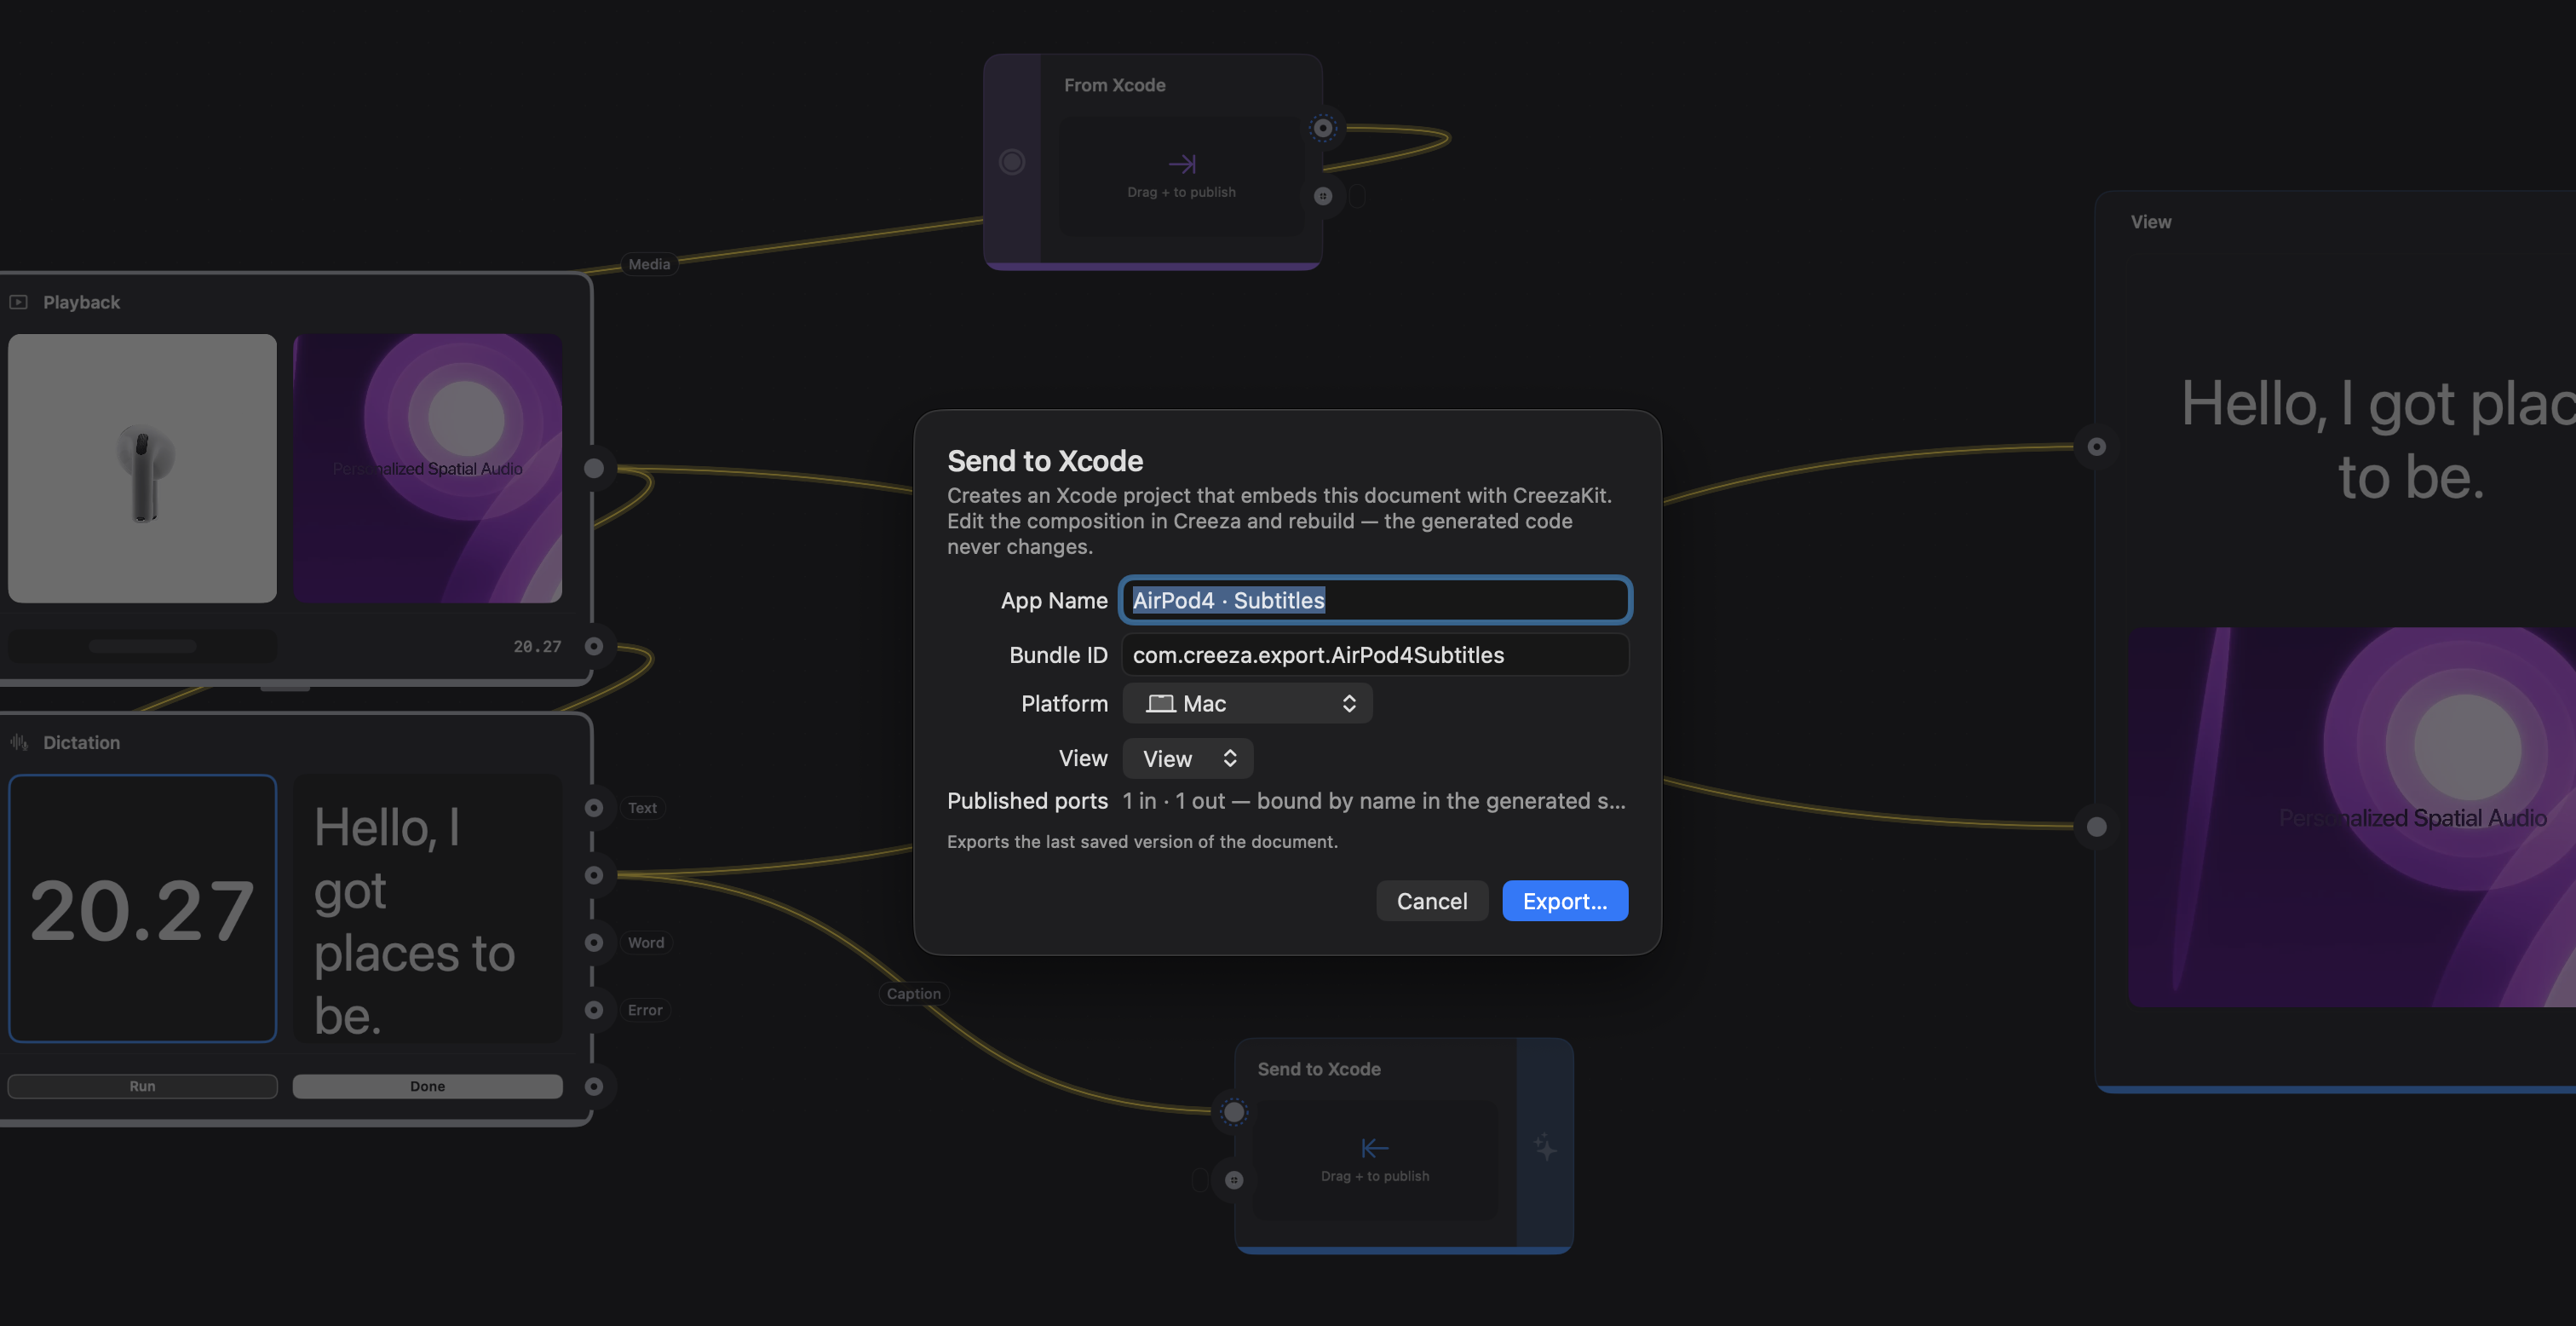Click the Dictation Word output port
The width and height of the screenshot is (2576, 1326).
[594, 943]
